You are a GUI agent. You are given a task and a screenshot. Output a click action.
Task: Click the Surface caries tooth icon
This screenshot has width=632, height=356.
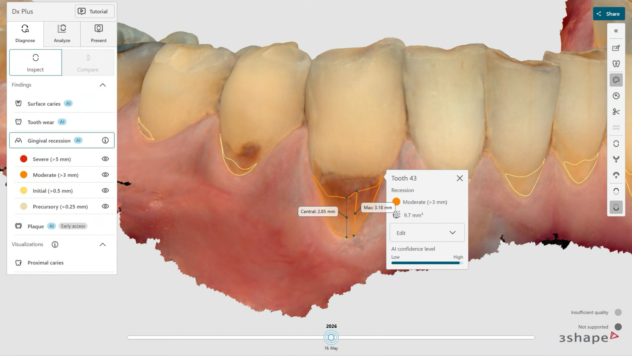[x=18, y=104]
